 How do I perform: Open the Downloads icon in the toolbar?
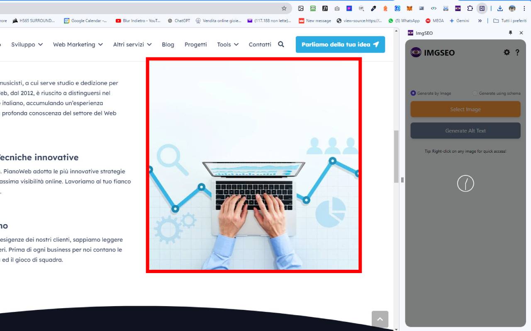500,8
